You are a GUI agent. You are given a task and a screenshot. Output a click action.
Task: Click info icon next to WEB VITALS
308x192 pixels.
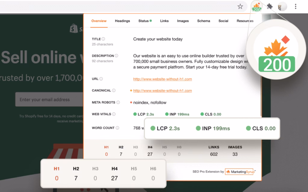[x=114, y=114]
